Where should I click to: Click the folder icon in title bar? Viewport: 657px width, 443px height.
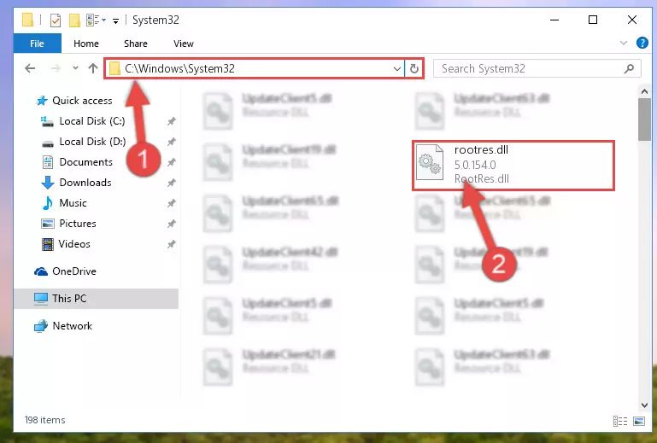coord(27,20)
